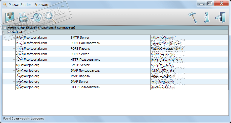Collapse the Outlook group node
231x123 pixels.
click(9, 32)
